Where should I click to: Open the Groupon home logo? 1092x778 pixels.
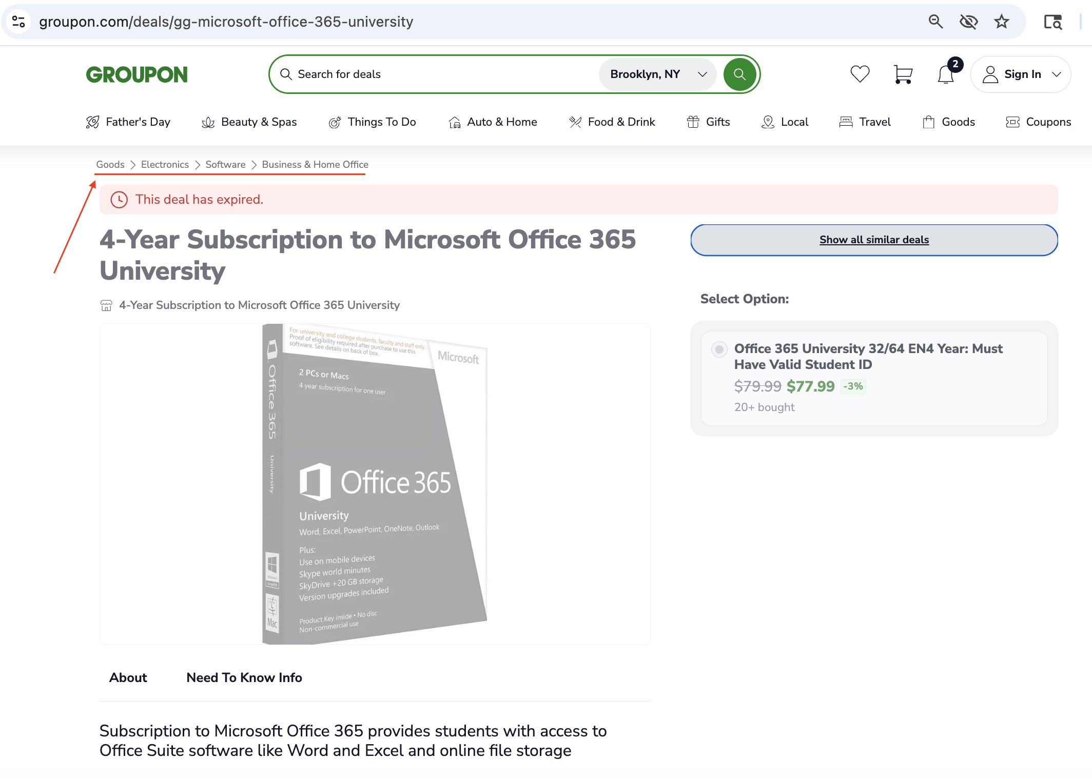point(136,74)
